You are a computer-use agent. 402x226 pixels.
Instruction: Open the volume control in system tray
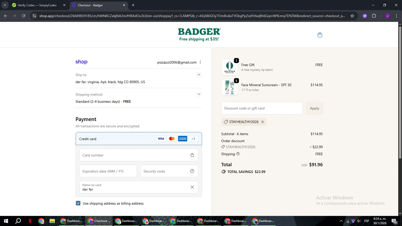coord(359,221)
